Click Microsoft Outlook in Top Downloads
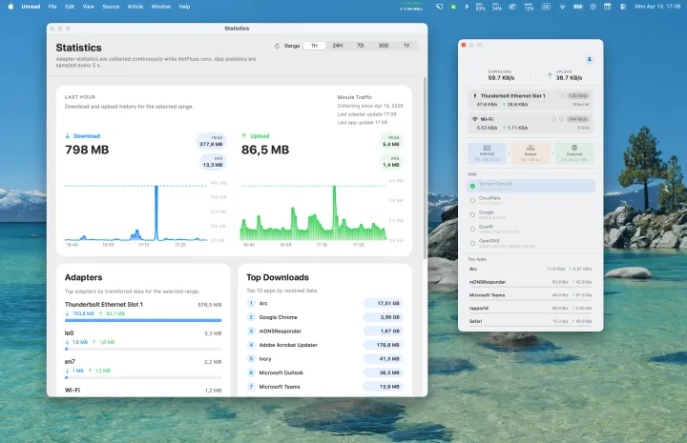 point(281,373)
